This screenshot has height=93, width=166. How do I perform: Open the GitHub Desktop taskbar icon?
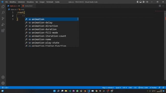[73, 91]
